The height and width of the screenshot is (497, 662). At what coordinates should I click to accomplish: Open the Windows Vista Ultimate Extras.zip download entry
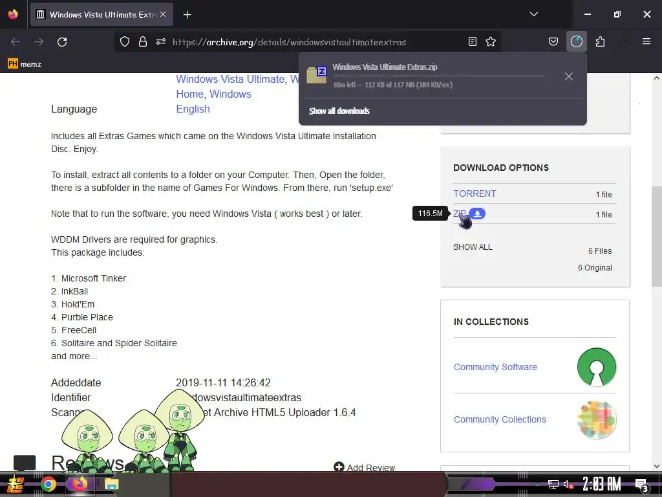coord(431,76)
